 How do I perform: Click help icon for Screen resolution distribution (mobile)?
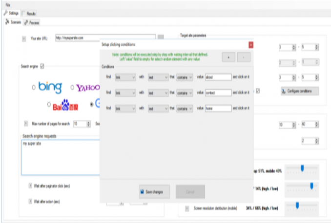188,209
